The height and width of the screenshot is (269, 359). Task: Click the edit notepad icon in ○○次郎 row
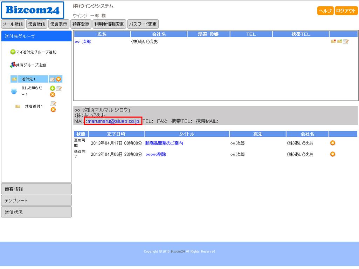coord(346,42)
